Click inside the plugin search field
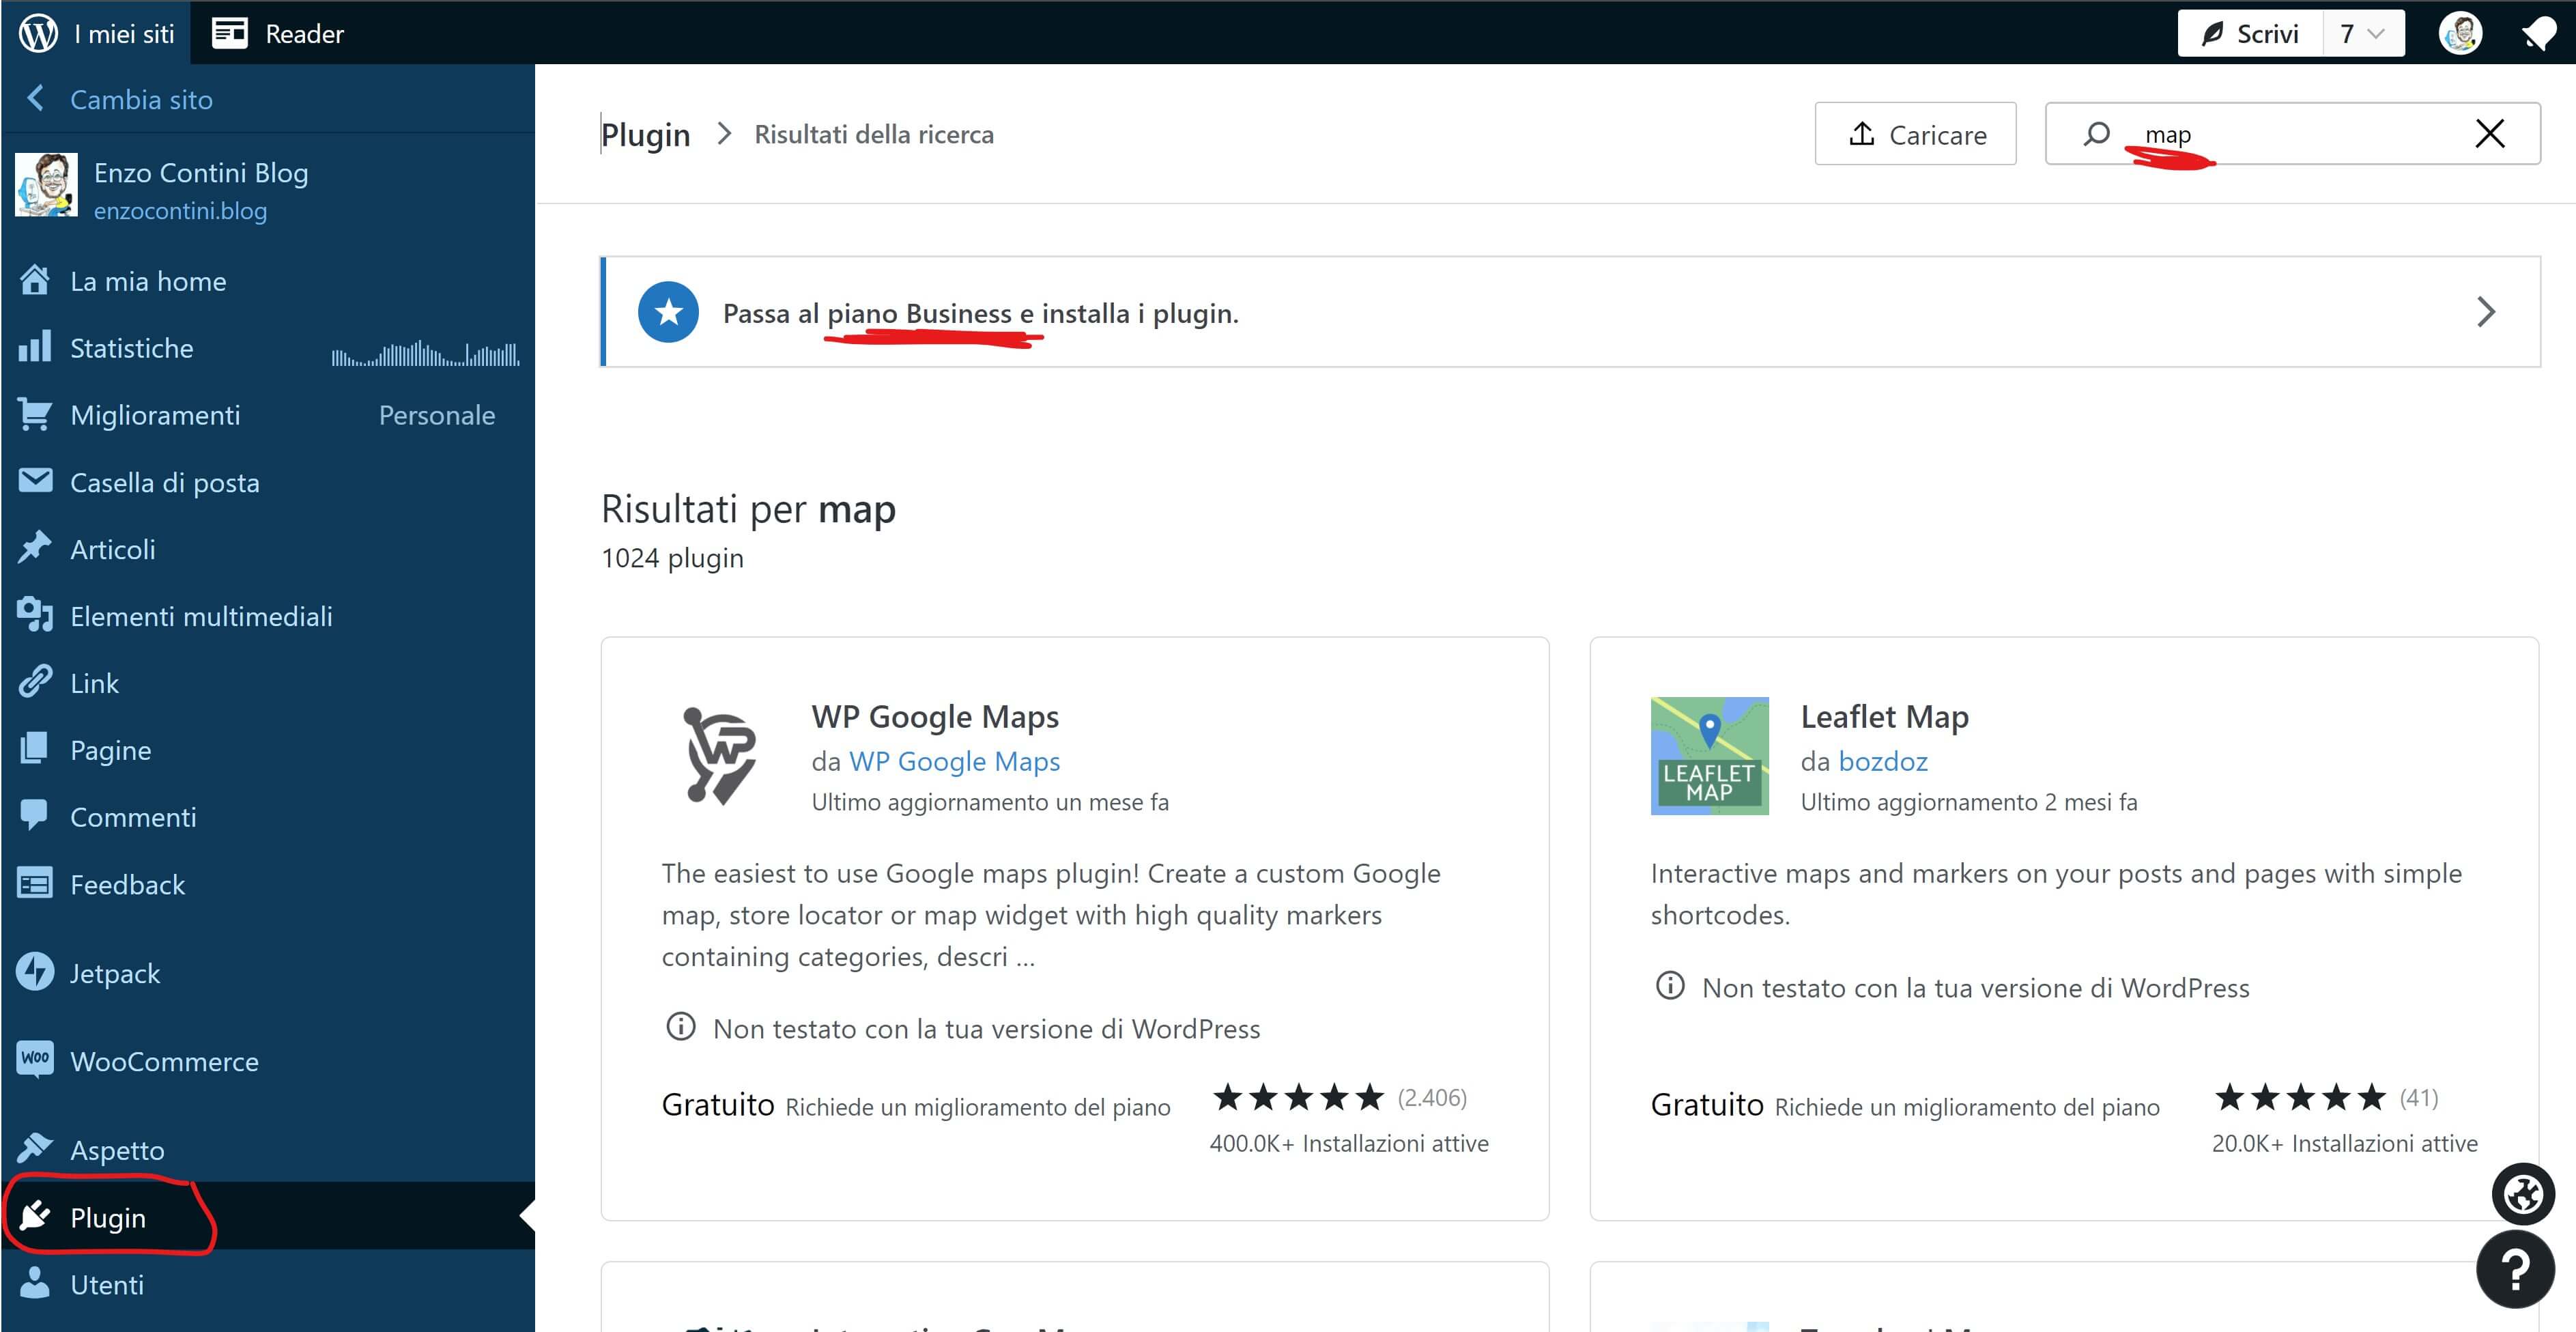The image size is (2576, 1332). point(2300,134)
